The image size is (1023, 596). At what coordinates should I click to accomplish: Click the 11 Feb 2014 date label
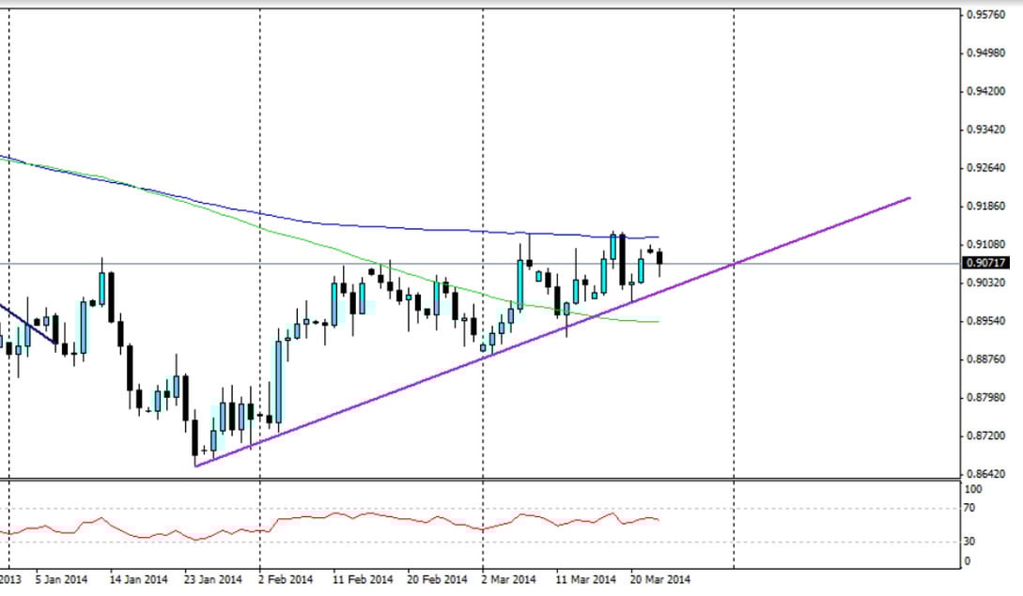coord(364,579)
